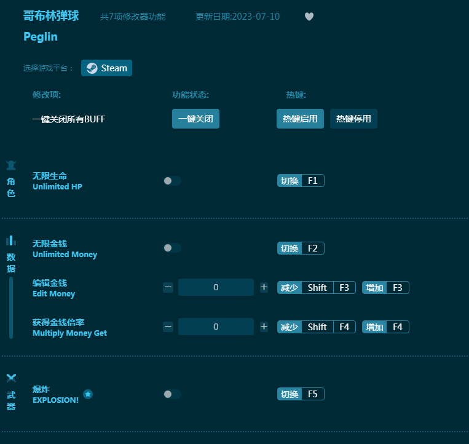469x444 pixels.
Task: Increase Edit Money with plus button
Action: 264,287
